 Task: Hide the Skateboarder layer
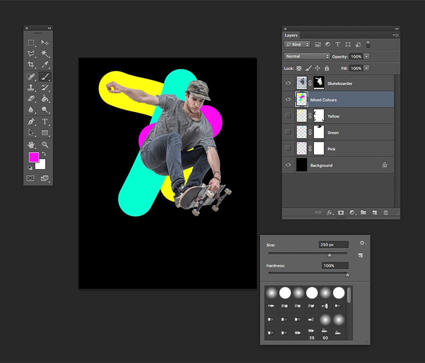click(288, 83)
